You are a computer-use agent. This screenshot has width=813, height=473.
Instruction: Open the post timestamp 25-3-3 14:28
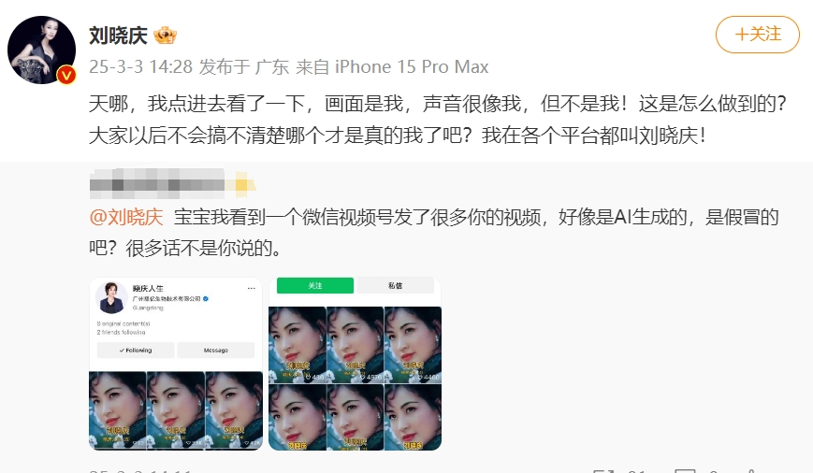click(140, 66)
